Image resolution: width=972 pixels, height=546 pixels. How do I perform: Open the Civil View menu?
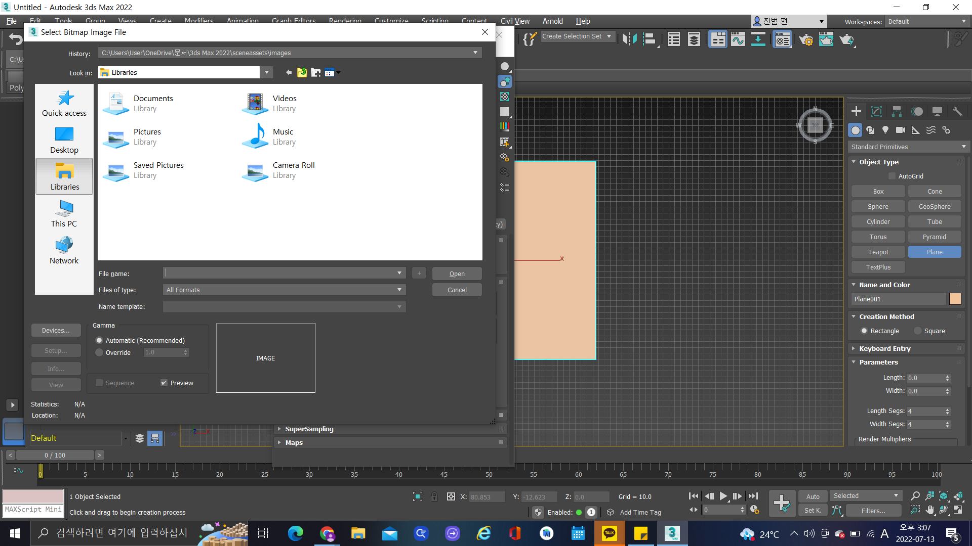pyautogui.click(x=515, y=21)
